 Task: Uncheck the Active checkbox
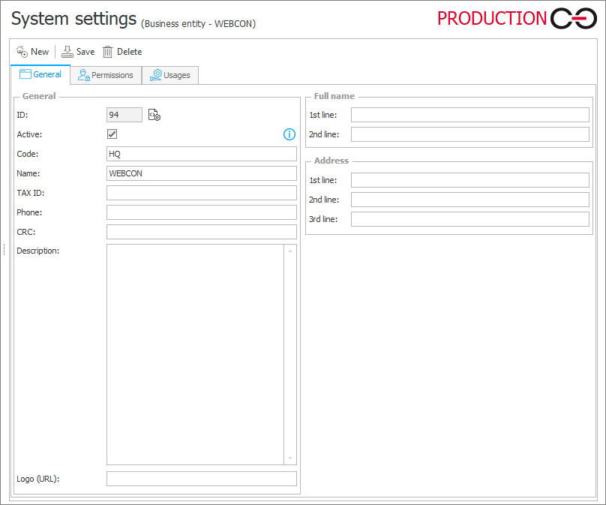point(112,134)
